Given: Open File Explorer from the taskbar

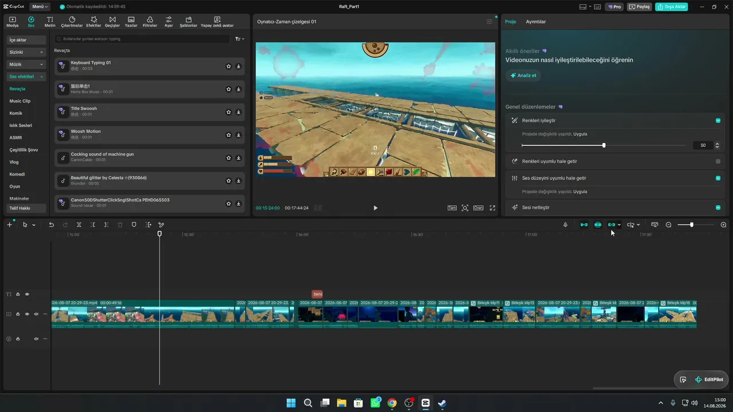Looking at the screenshot, I should pyautogui.click(x=341, y=403).
